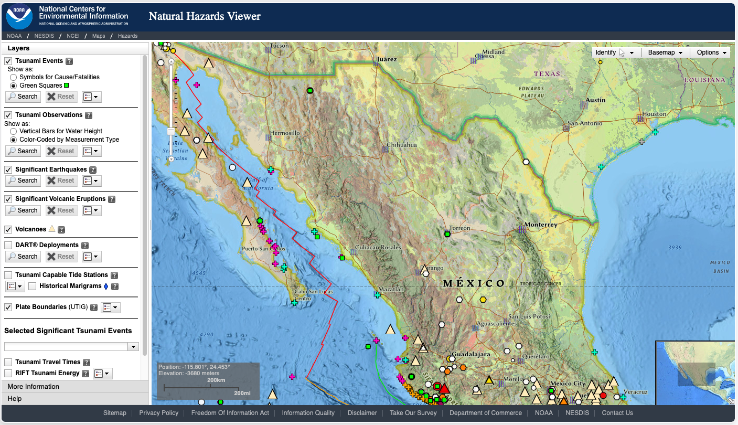738x425 pixels.
Task: Open help for Tsunami Observations layer
Action: click(89, 115)
